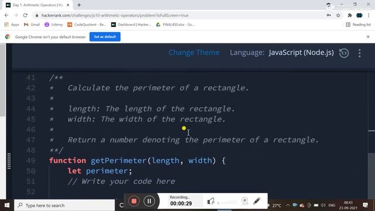Grab the dotted panel divider handle
375x211 pixels.
point(9,161)
